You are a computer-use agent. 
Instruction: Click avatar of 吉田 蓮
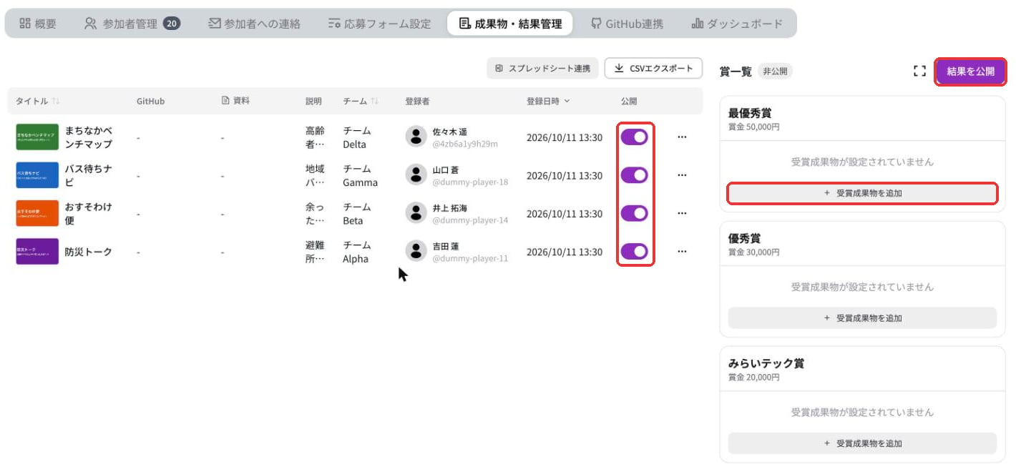[416, 251]
